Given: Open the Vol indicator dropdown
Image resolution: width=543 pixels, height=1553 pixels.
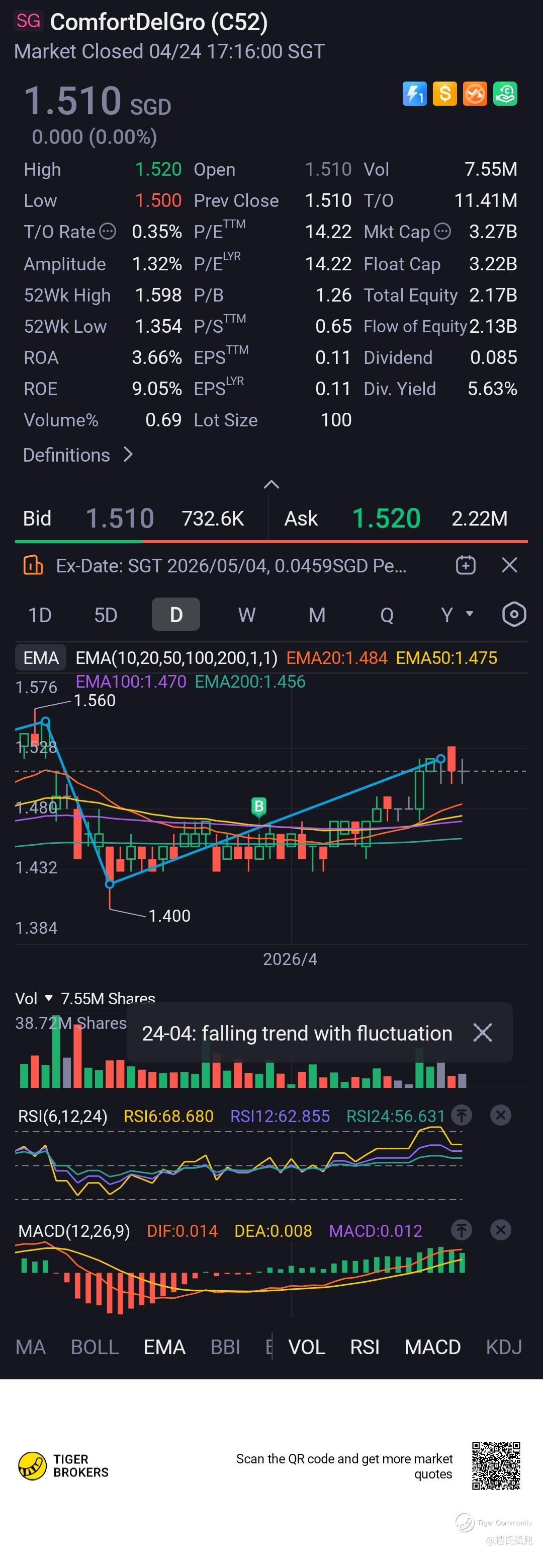Looking at the screenshot, I should click(x=34, y=998).
